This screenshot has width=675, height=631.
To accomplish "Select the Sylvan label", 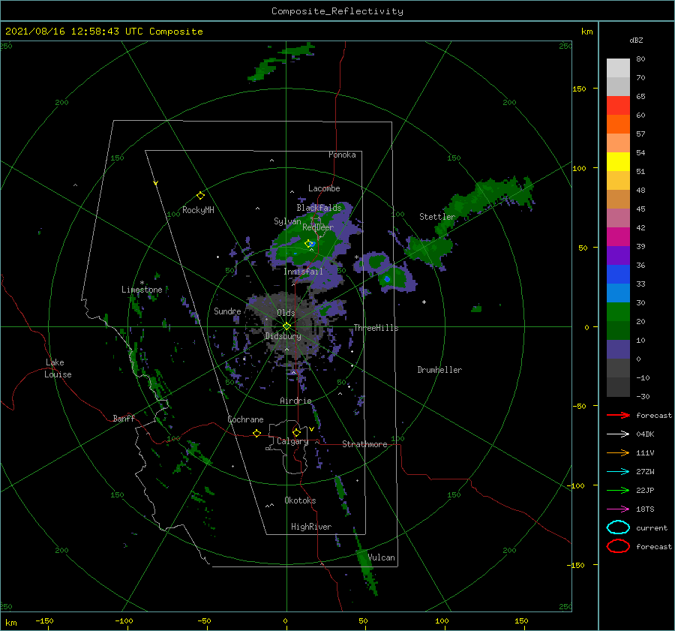I will tap(287, 221).
